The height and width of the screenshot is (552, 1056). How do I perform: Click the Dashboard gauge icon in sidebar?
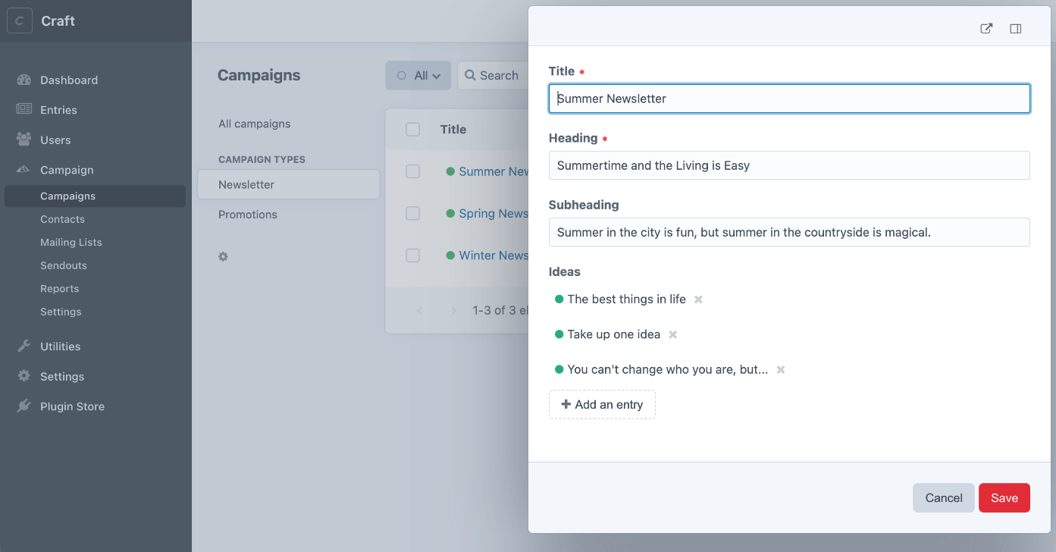point(24,80)
